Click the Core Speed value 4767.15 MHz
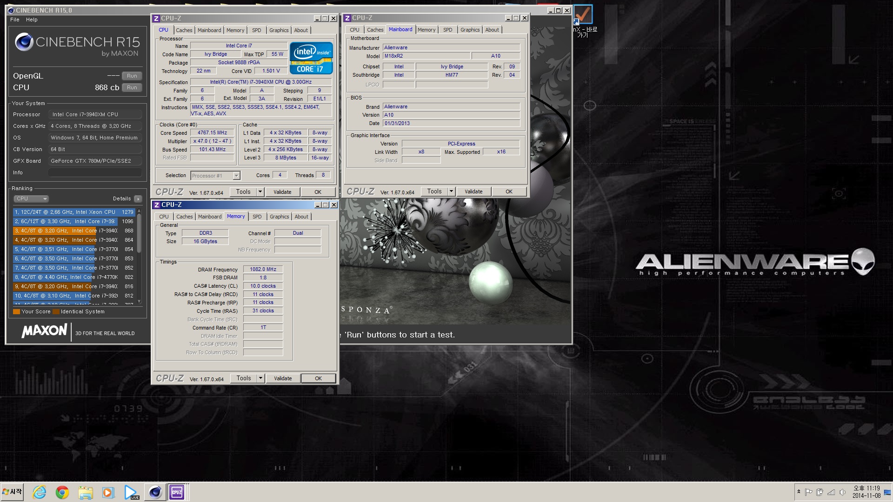 [212, 133]
